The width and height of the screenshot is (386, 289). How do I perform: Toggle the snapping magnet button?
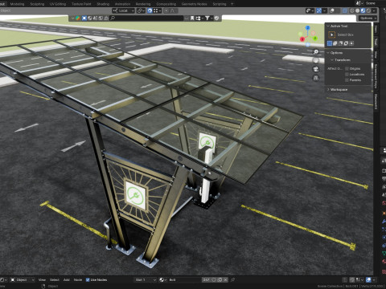[150, 10]
